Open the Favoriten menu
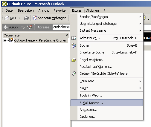The height and width of the screenshot is (127, 151). click(x=60, y=10)
